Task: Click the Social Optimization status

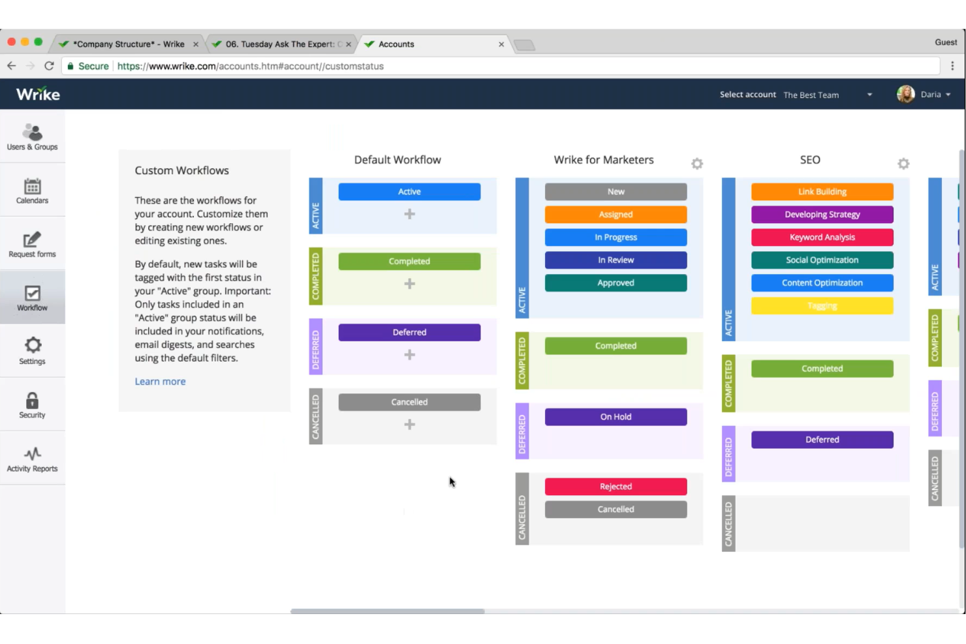Action: pyautogui.click(x=822, y=260)
